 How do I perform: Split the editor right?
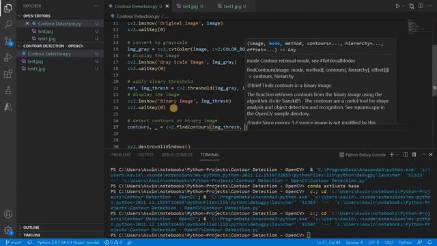[421, 6]
